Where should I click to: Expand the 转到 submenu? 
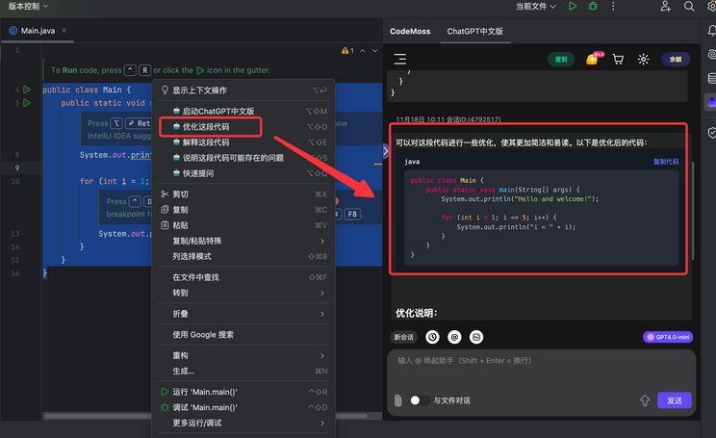click(243, 293)
